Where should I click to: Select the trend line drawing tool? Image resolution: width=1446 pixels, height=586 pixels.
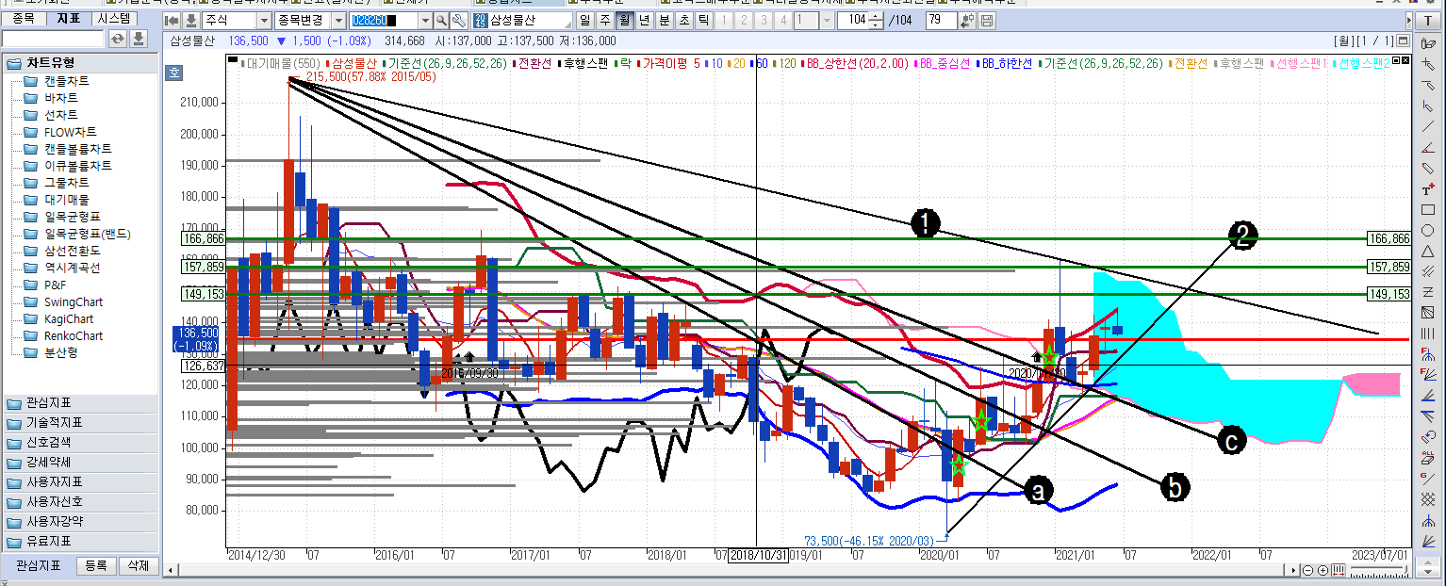point(1428,126)
